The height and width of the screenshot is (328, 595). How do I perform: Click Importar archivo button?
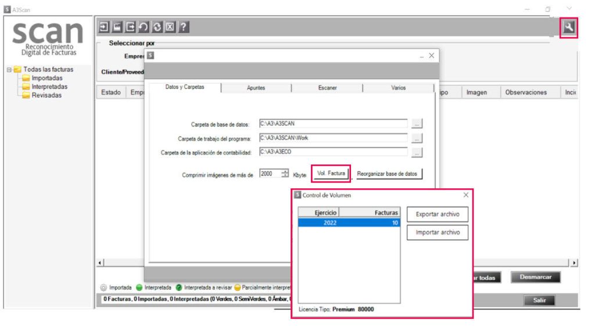pyautogui.click(x=437, y=233)
